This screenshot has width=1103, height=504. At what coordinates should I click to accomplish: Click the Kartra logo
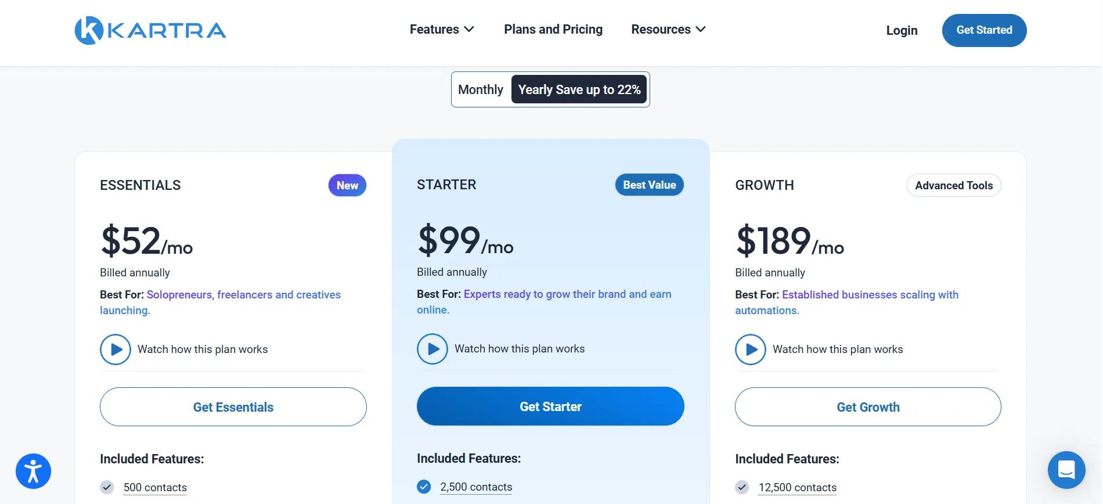coord(150,30)
